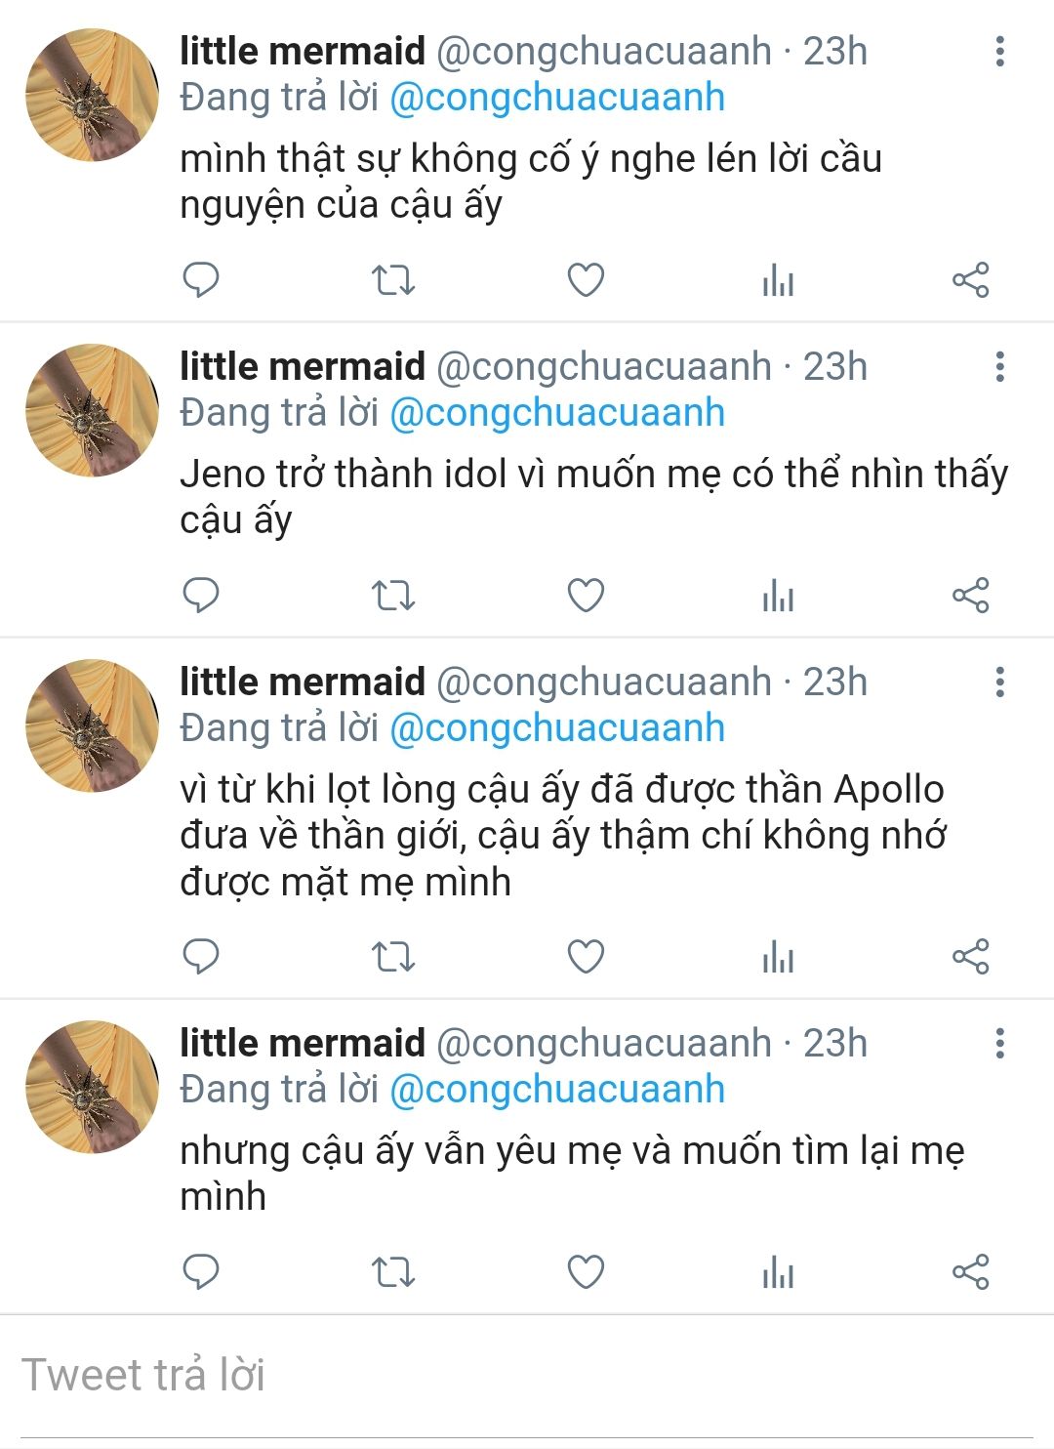This screenshot has width=1054, height=1449.
Task: Tap the avatar on the Jeno idol tweet
Action: (x=92, y=410)
